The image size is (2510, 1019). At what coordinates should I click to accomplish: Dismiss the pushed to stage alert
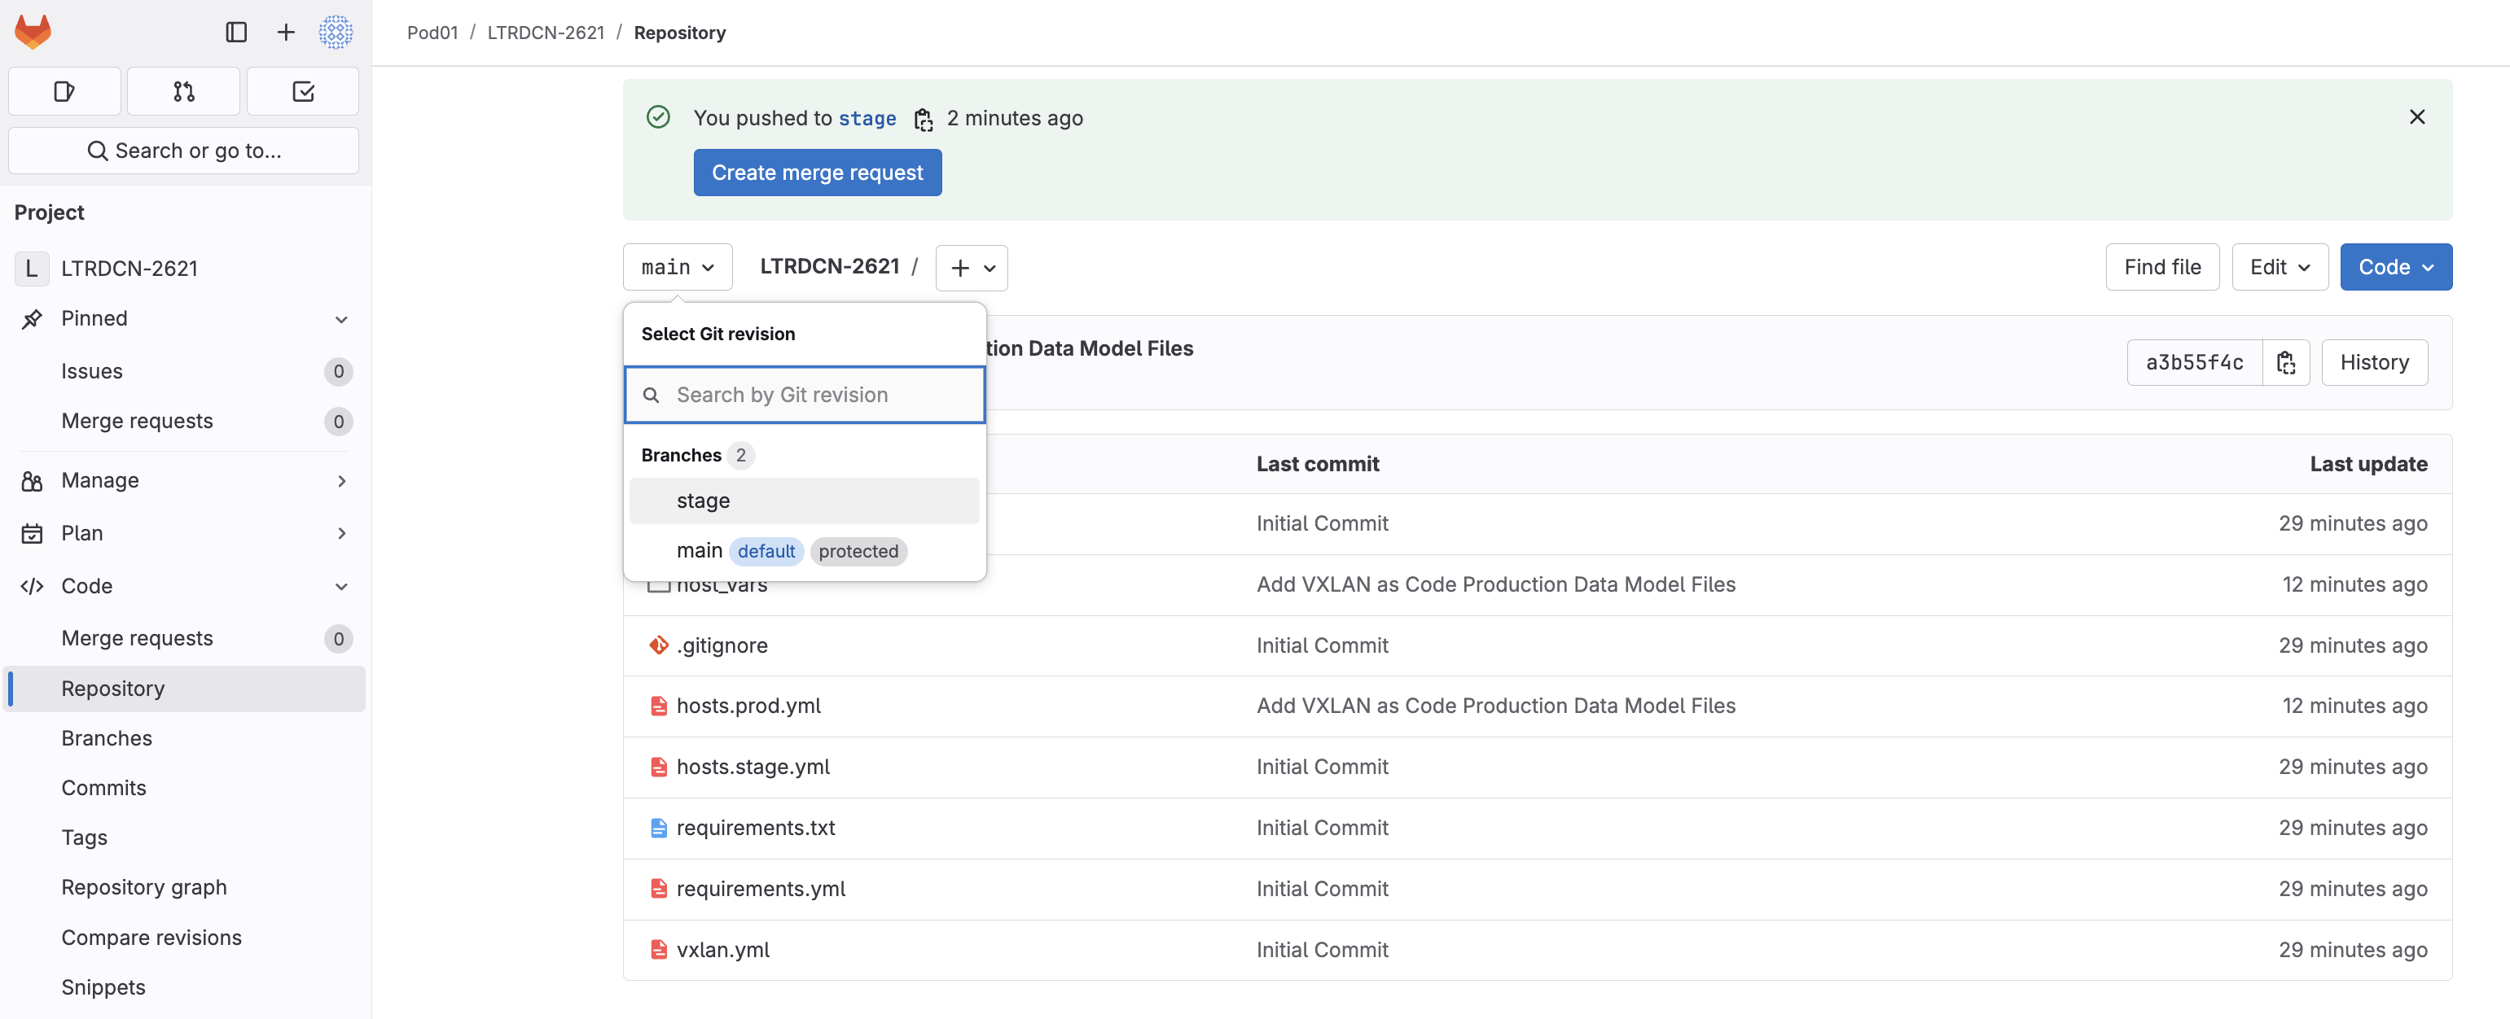(x=2416, y=117)
